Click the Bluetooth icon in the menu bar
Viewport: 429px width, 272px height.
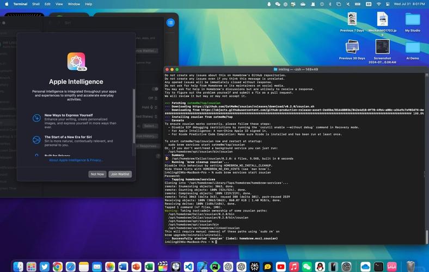pyautogui.click(x=330, y=4)
